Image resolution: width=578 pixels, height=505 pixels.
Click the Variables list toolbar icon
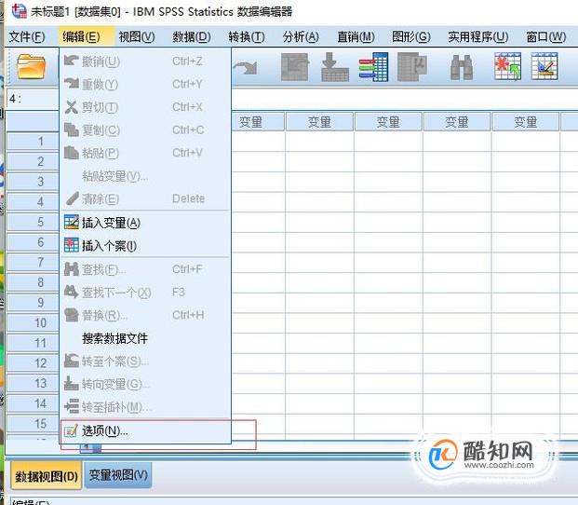373,67
